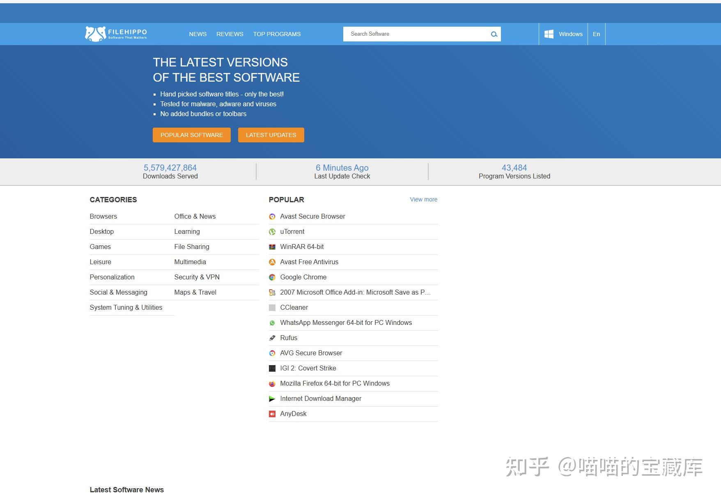The height and width of the screenshot is (496, 721).
Task: Open the Security & VPN category
Action: pos(197,277)
